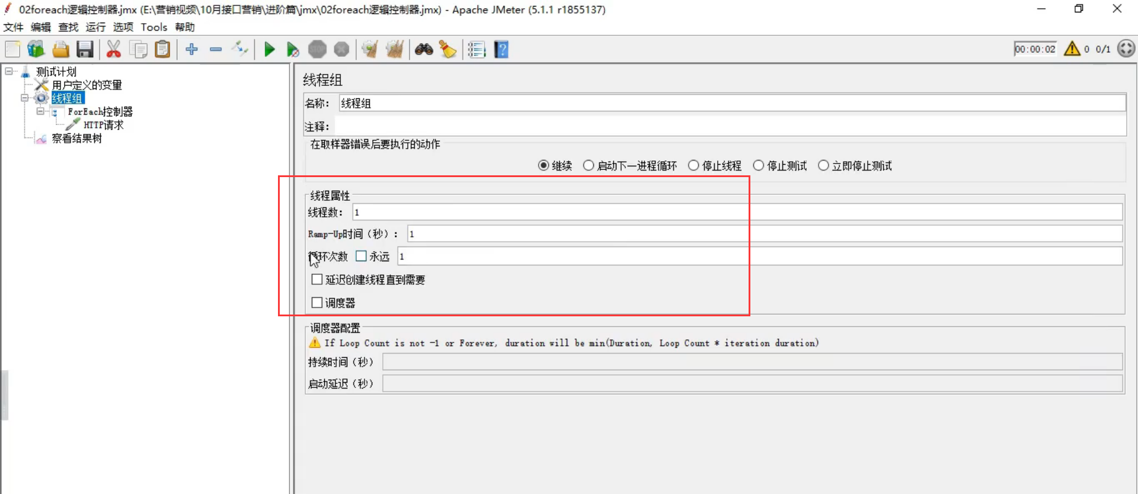The image size is (1138, 494).
Task: Select 测试计划 tree node
Action: [x=56, y=72]
